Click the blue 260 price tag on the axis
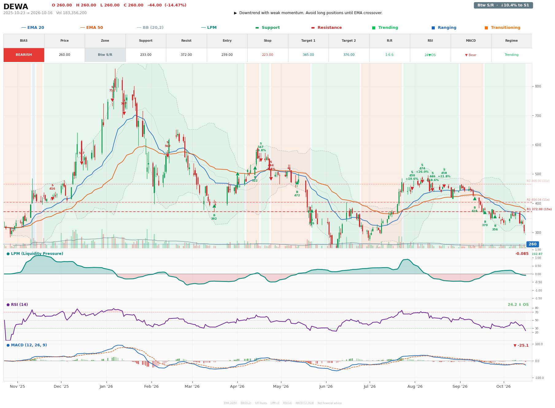This screenshot has height=408, width=555. click(x=533, y=244)
